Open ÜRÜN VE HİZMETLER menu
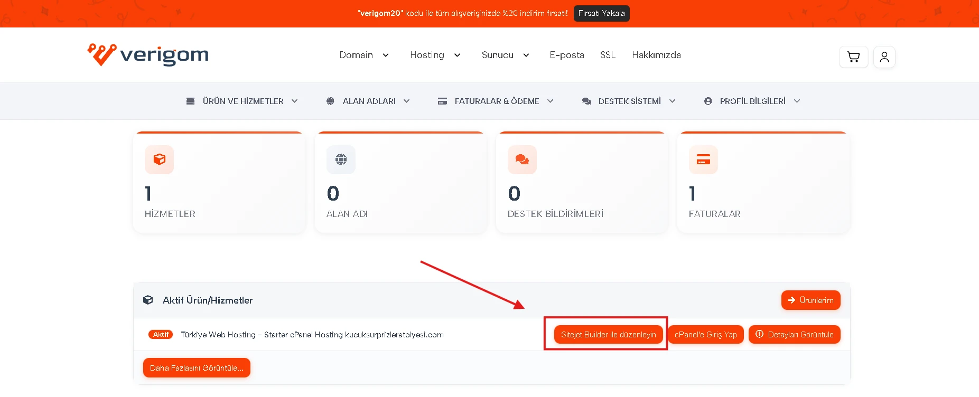The width and height of the screenshot is (979, 397). coord(243,101)
